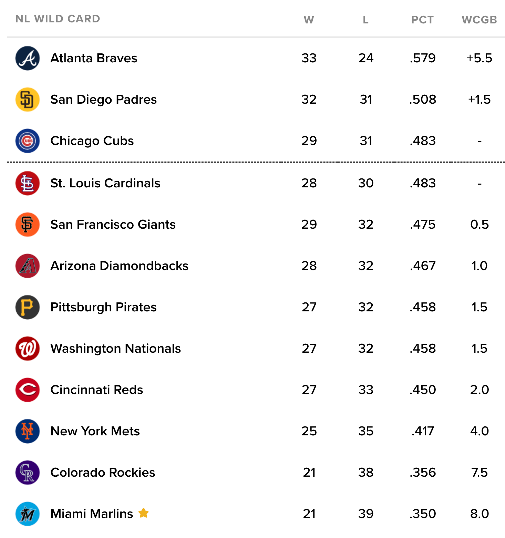This screenshot has width=505, height=538.
Task: Click the Arizona Diamondbacks logo icon
Action: click(x=28, y=266)
